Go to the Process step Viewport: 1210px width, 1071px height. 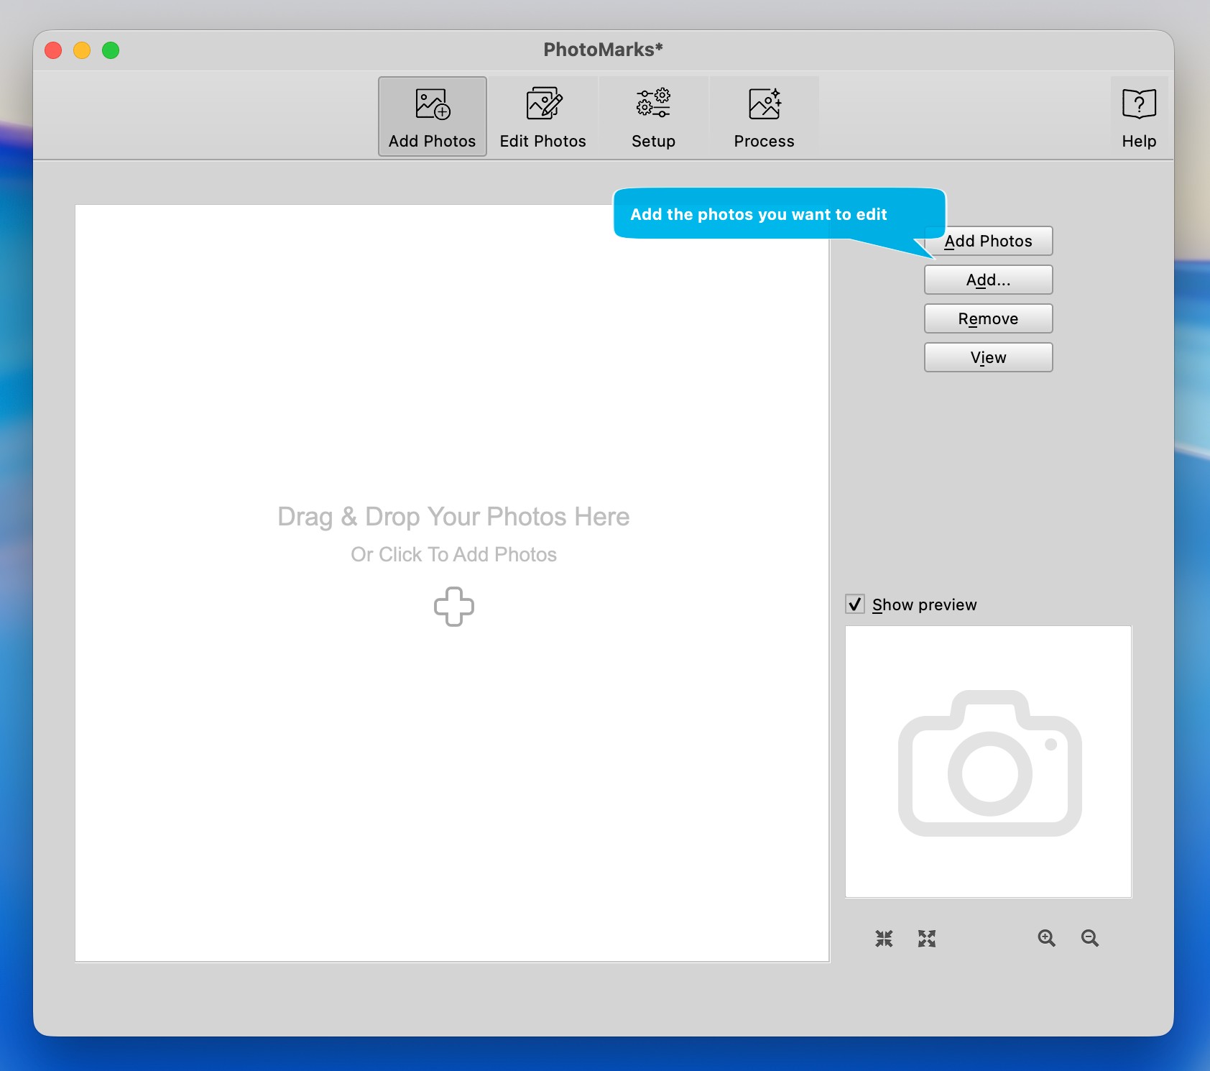click(764, 116)
